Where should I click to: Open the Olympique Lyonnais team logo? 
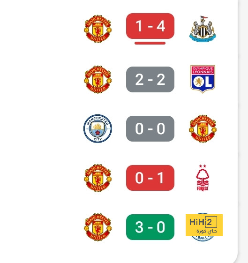coord(203,79)
